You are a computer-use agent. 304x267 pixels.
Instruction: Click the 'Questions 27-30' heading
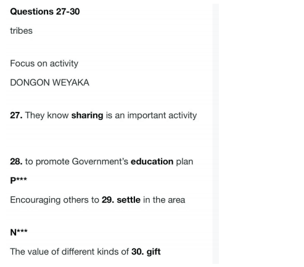[45, 12]
